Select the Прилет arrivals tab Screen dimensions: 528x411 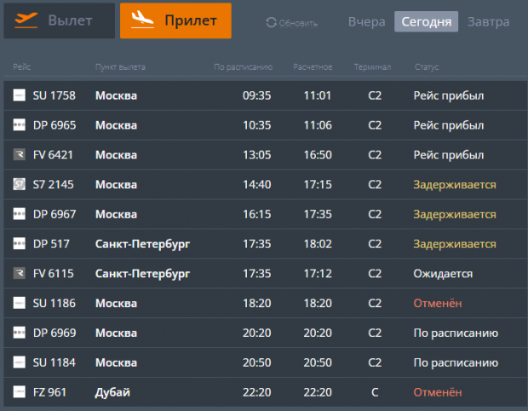point(175,20)
